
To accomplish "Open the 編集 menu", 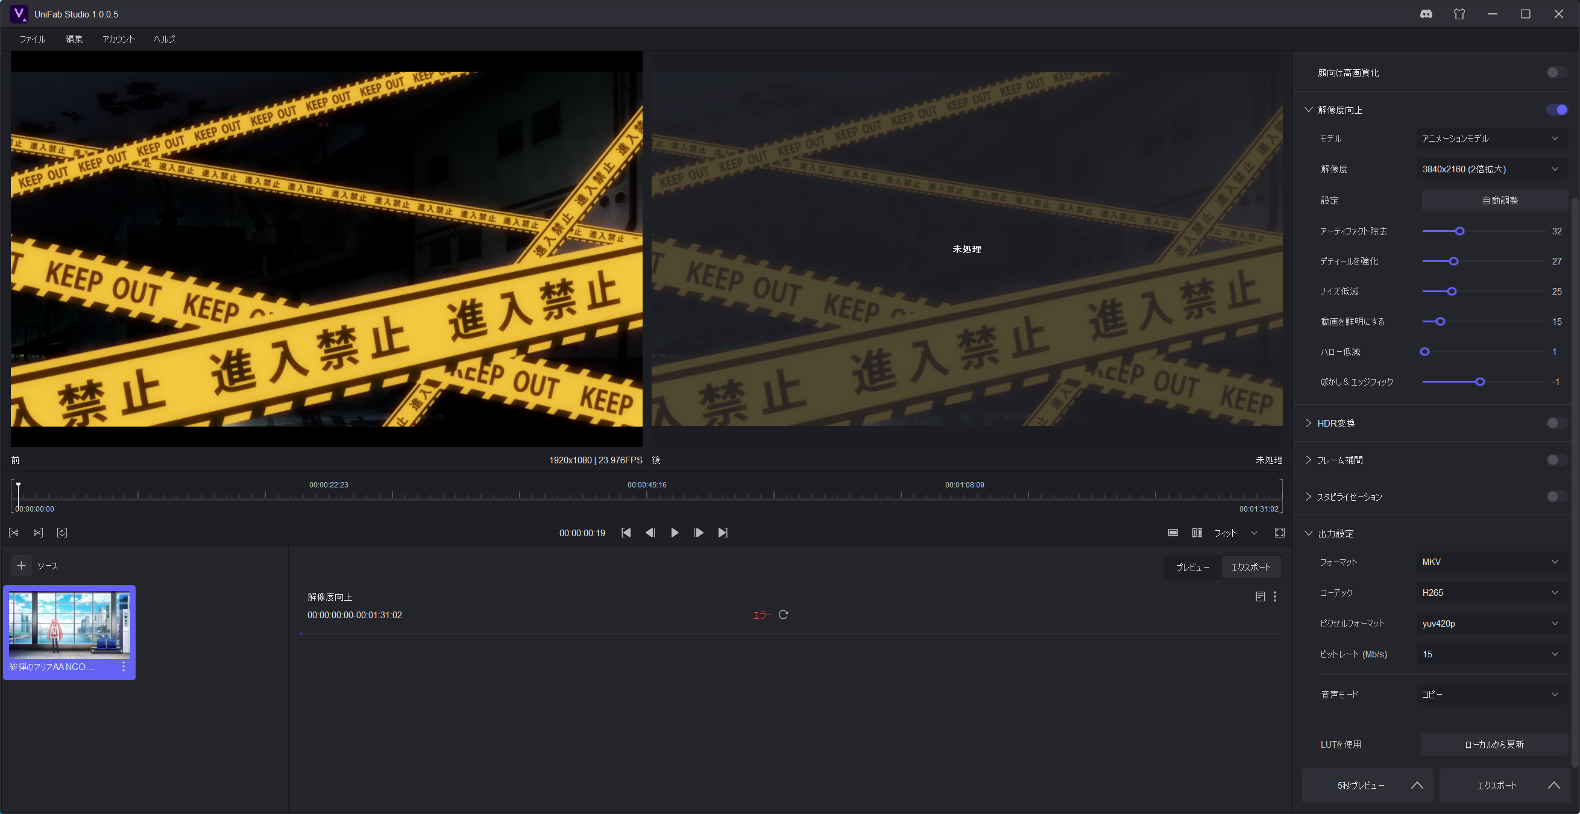I will coord(74,39).
